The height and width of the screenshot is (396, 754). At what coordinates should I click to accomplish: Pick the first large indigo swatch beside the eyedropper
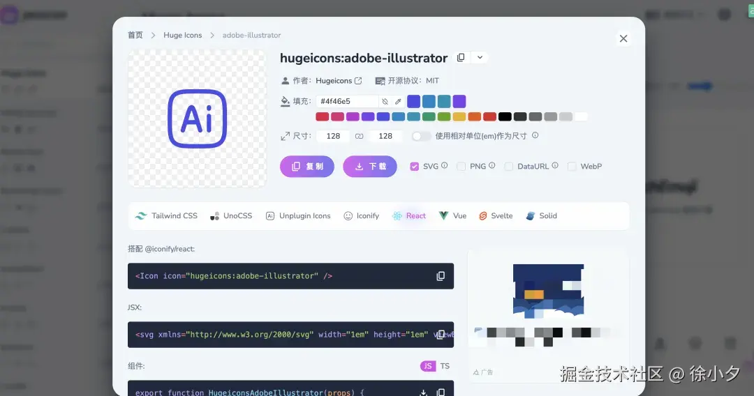(413, 101)
